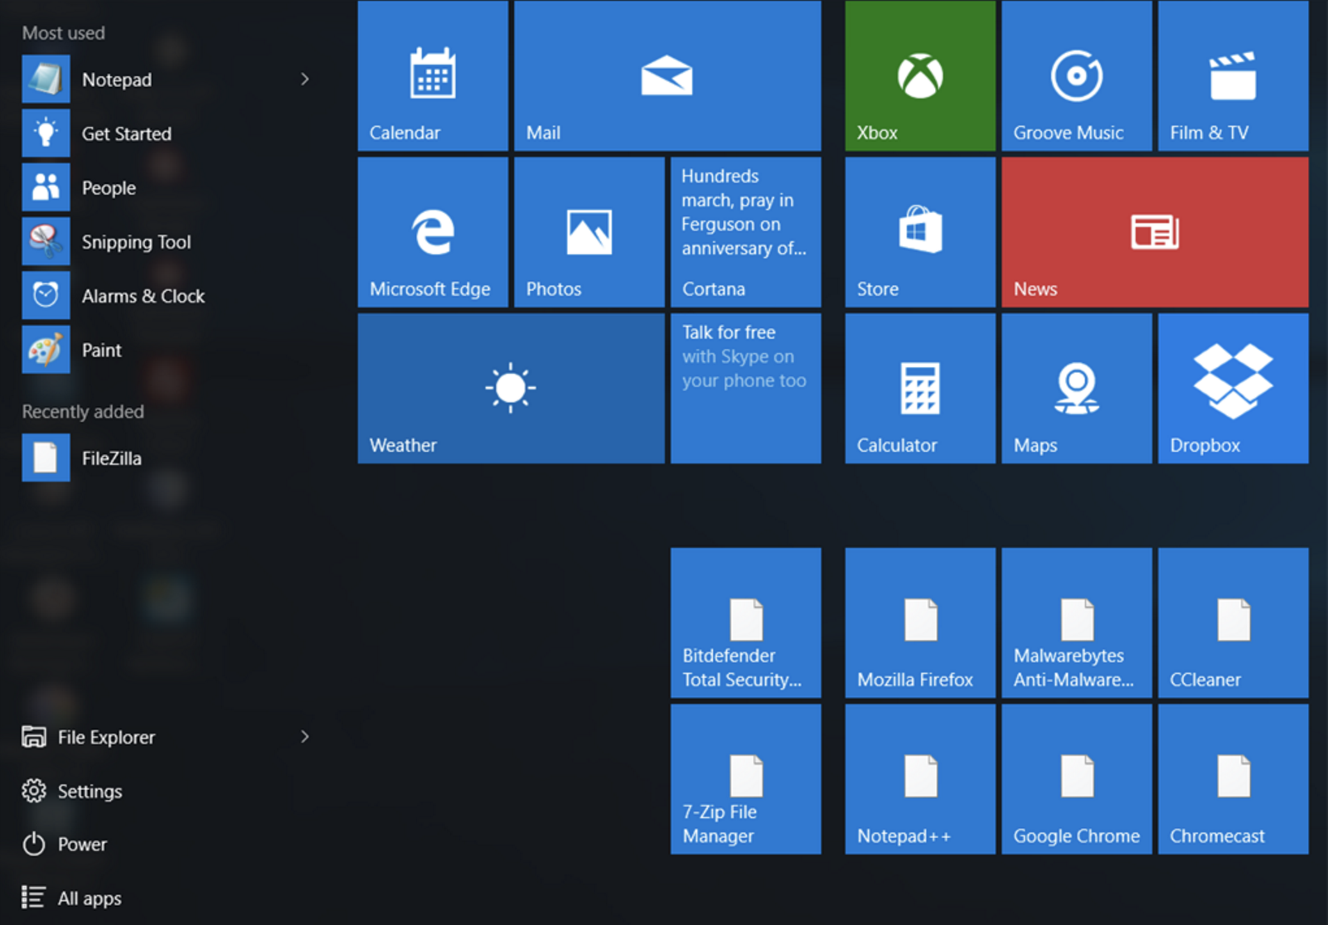Image resolution: width=1328 pixels, height=925 pixels.
Task: Open Microsoft Edge browser tile
Action: point(432,232)
